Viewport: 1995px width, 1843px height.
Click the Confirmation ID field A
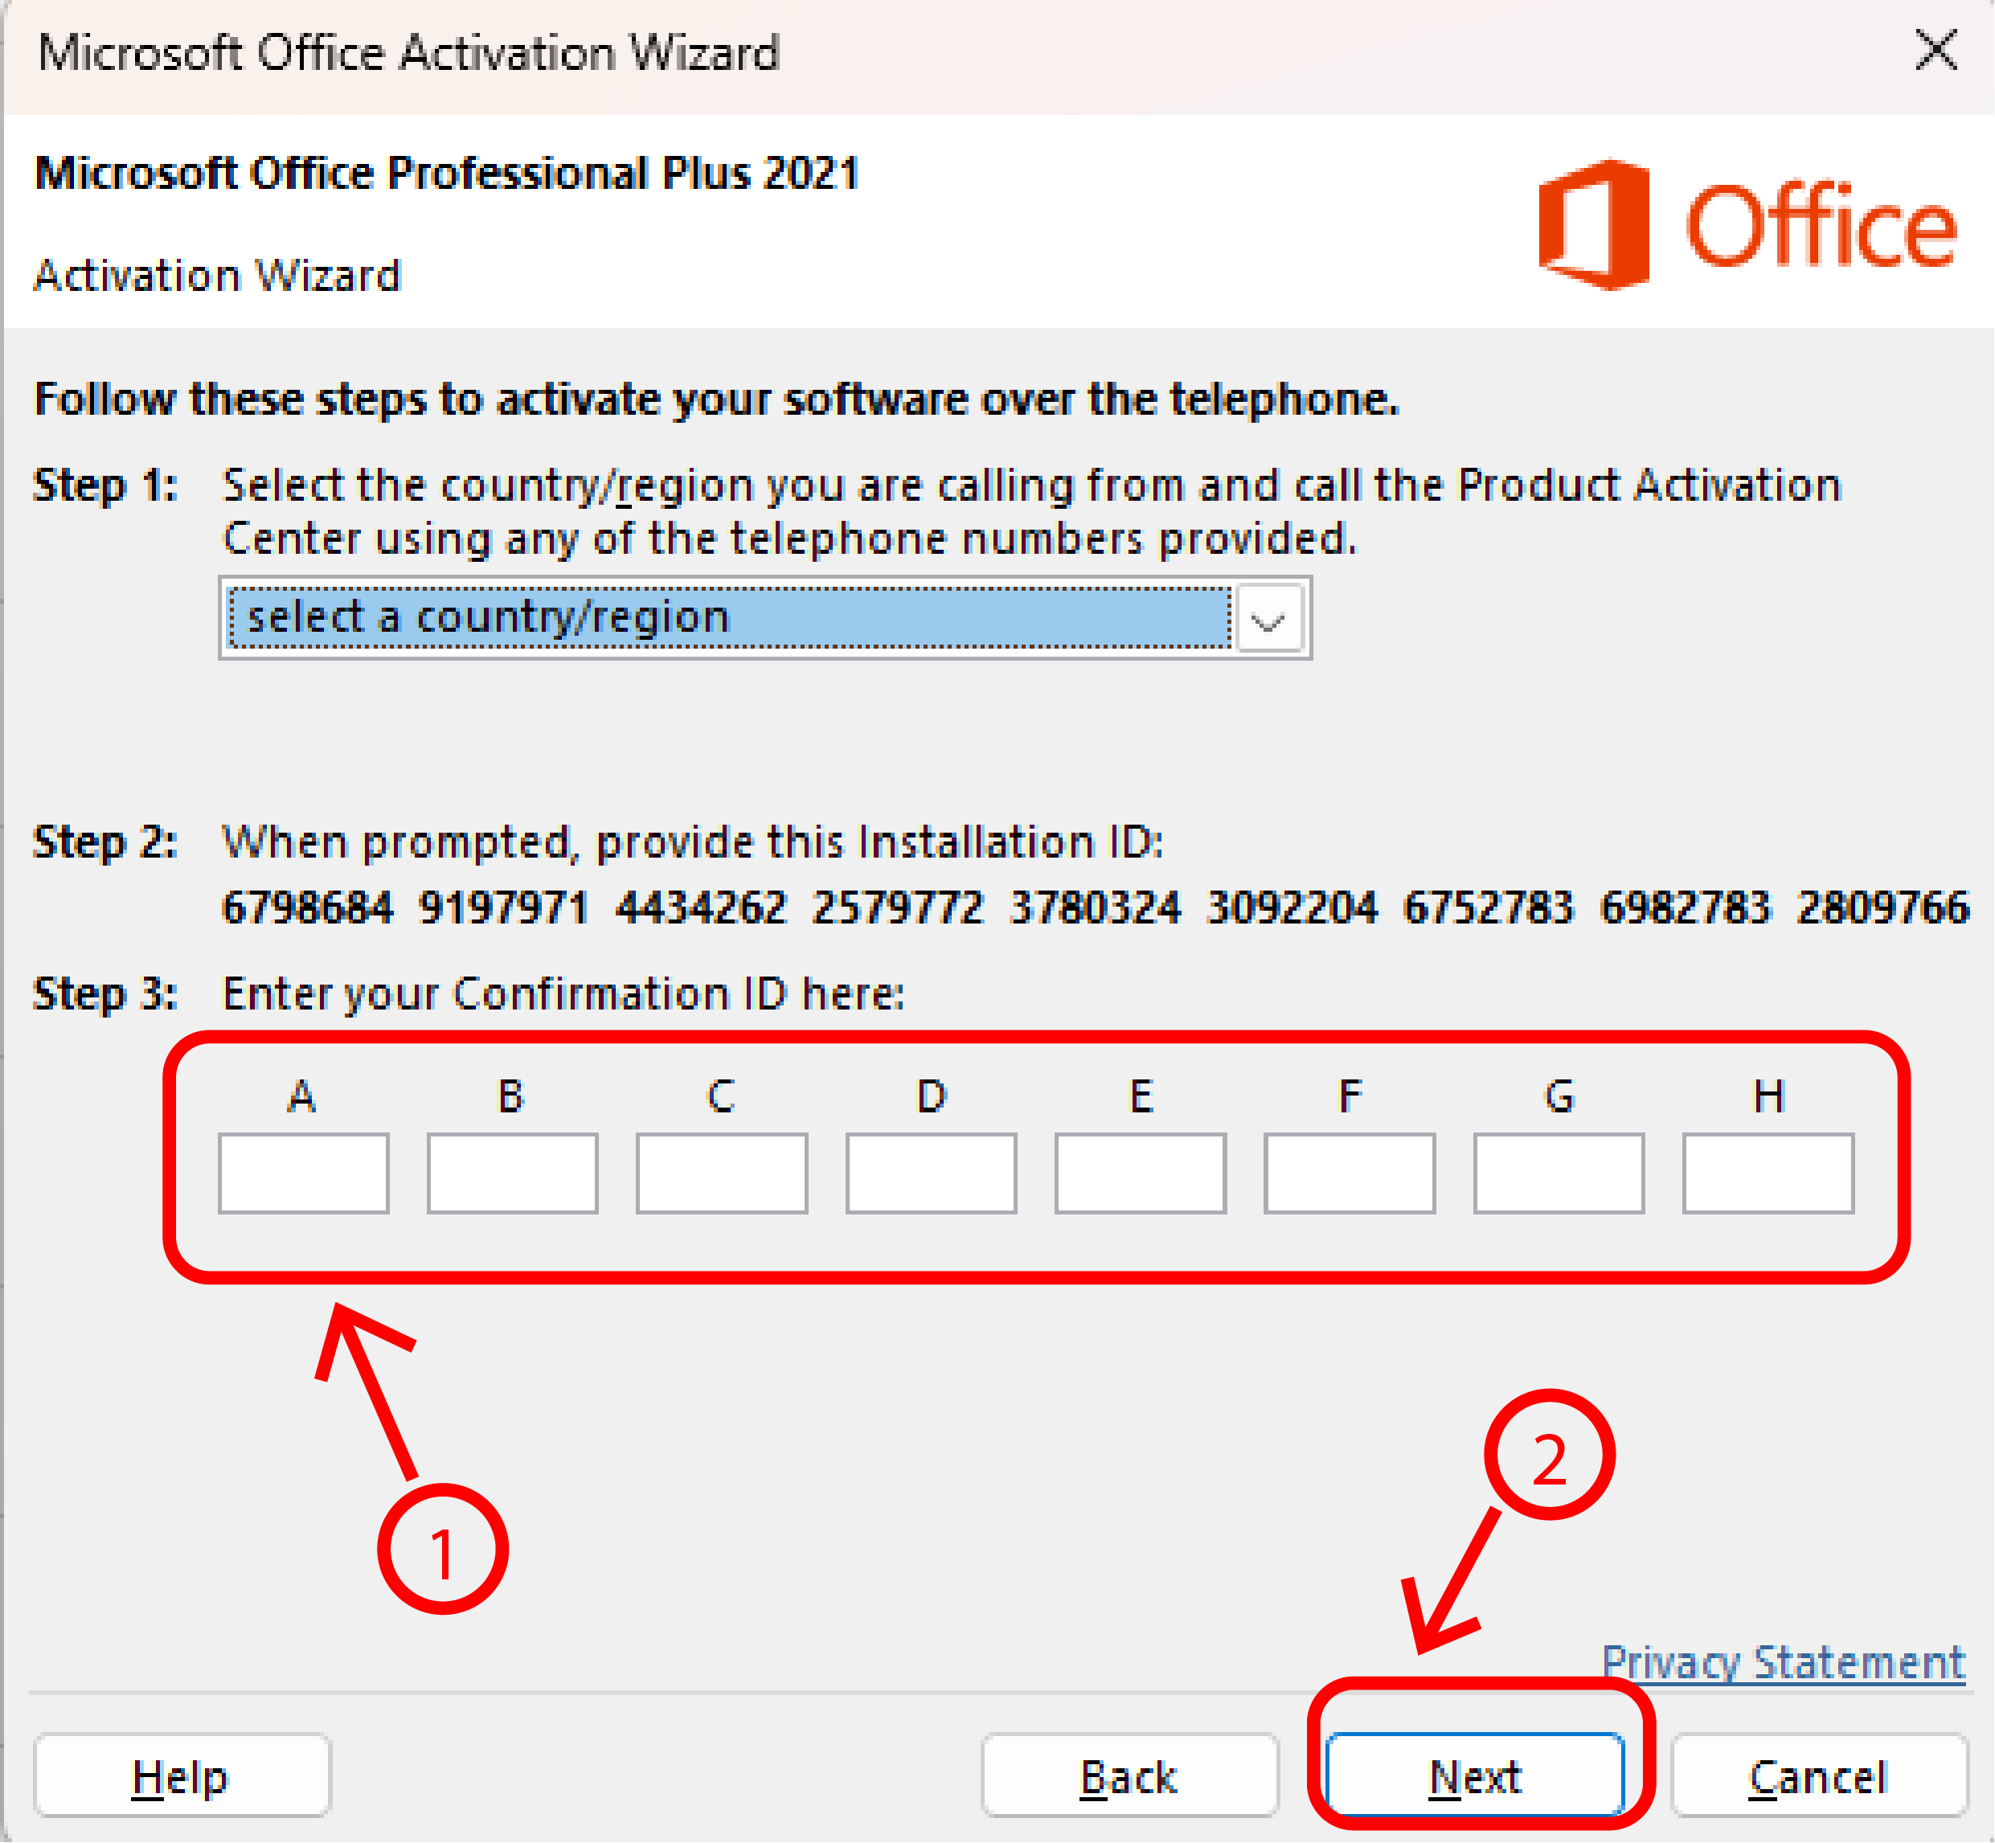coord(303,1173)
